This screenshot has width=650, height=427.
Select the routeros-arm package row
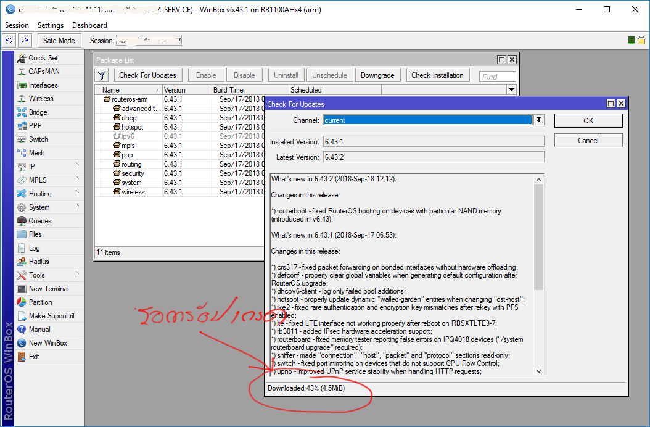(179, 99)
